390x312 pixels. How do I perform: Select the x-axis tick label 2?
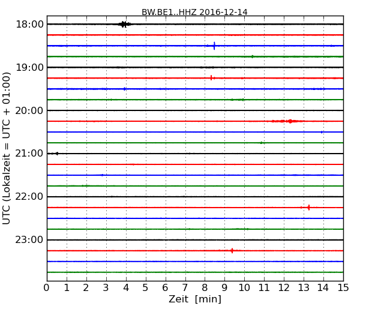tap(86, 287)
